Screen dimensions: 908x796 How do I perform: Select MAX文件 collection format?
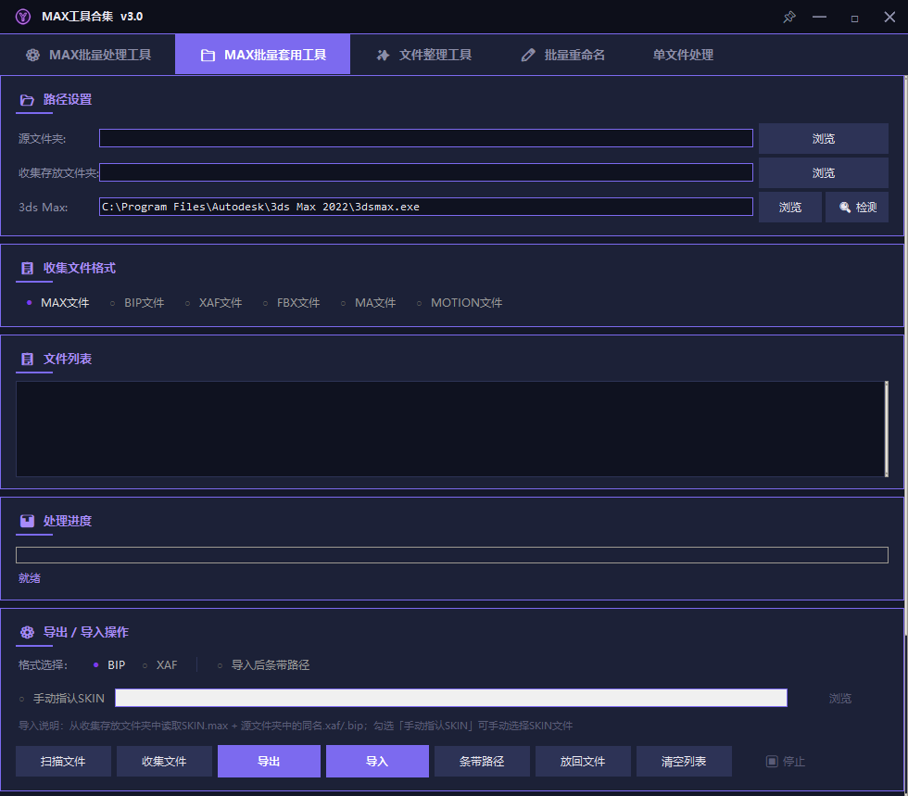coord(57,303)
